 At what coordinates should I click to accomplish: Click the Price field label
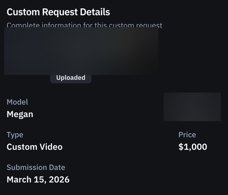pyautogui.click(x=187, y=135)
